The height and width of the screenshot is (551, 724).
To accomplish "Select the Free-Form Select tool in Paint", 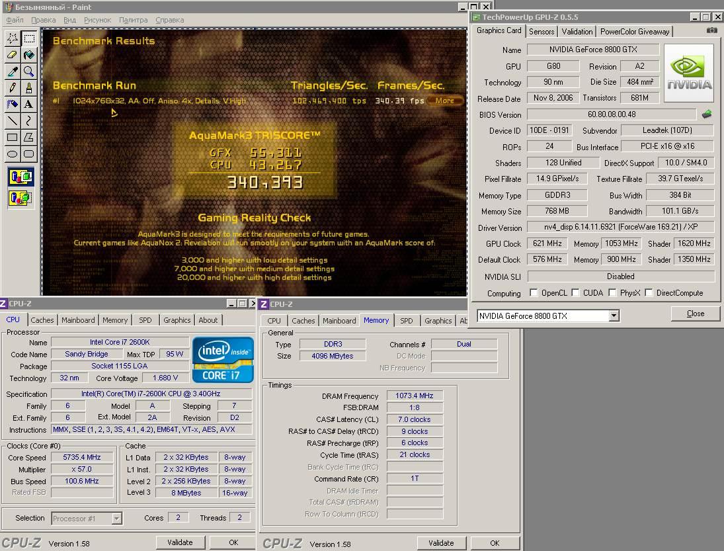I will point(13,38).
